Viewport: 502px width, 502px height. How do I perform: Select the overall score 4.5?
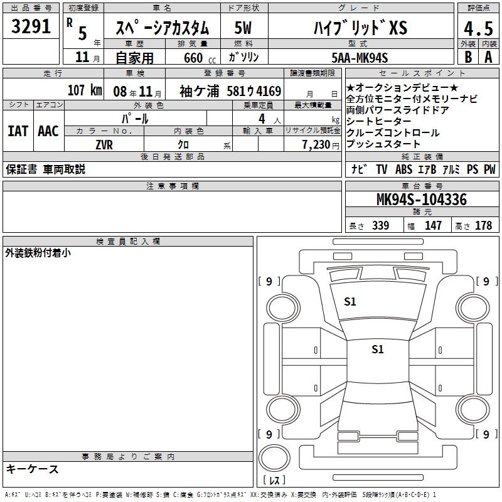(478, 28)
